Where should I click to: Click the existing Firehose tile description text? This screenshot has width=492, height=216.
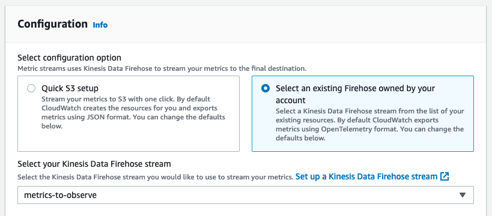pyautogui.click(x=370, y=125)
